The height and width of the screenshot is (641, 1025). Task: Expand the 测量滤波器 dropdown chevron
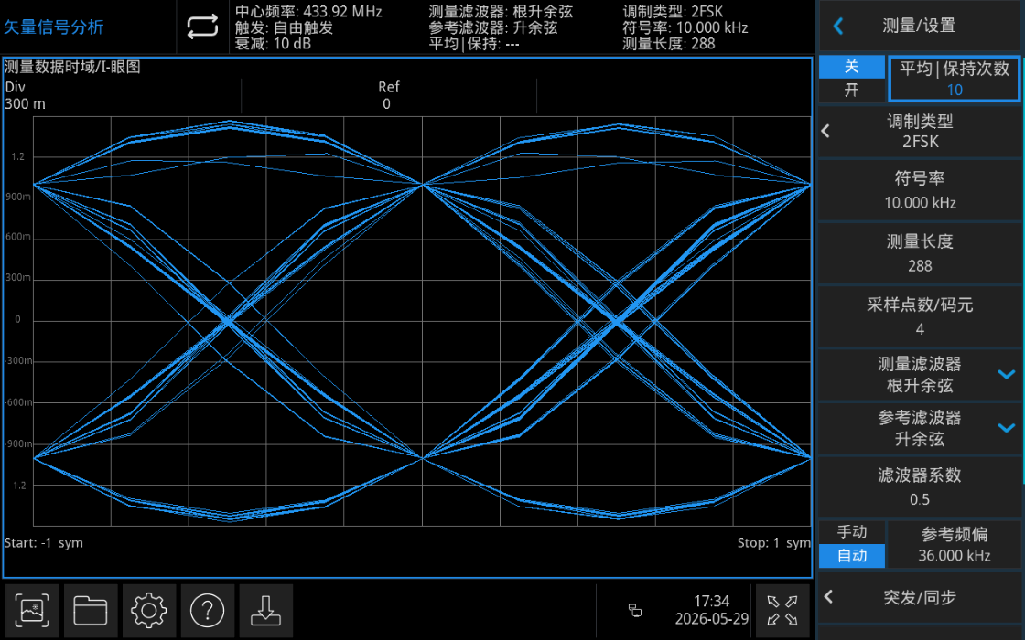(1006, 374)
